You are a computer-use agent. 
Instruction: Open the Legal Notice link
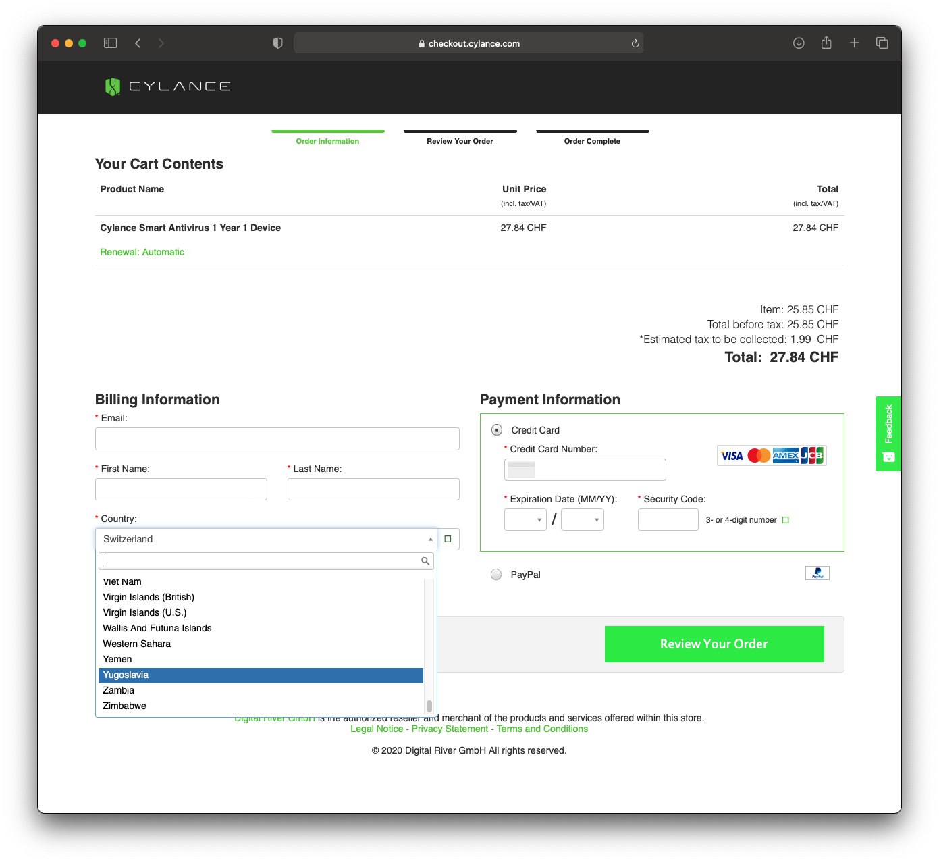coord(377,729)
